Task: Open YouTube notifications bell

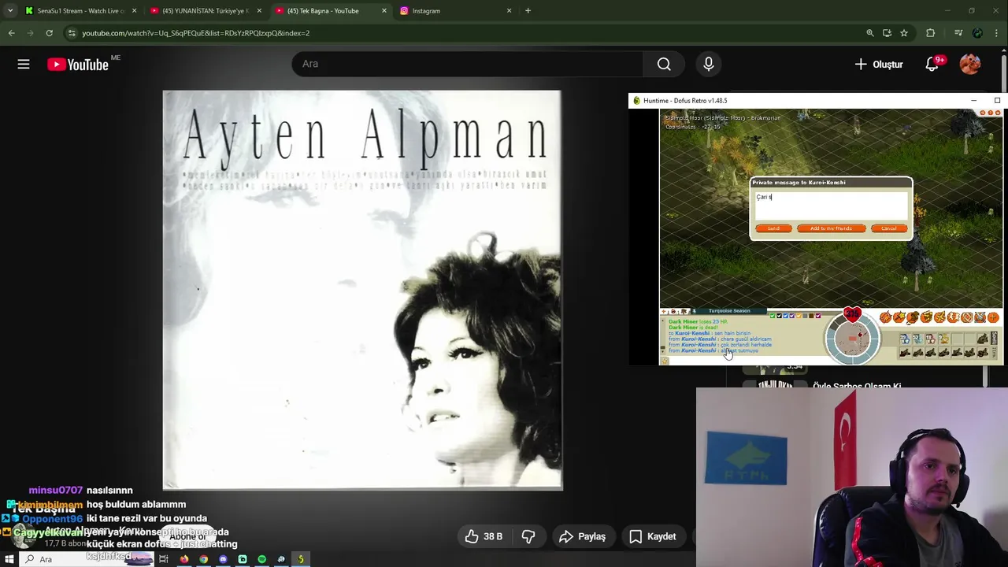Action: click(932, 64)
